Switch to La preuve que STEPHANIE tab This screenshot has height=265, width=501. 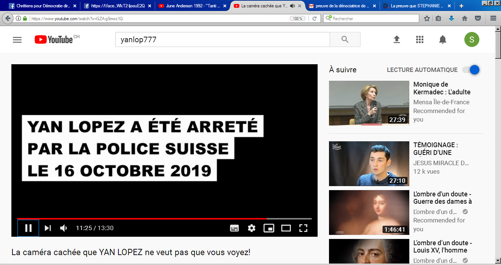click(x=417, y=6)
